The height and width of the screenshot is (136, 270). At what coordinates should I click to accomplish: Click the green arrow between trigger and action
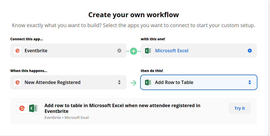(x=133, y=83)
